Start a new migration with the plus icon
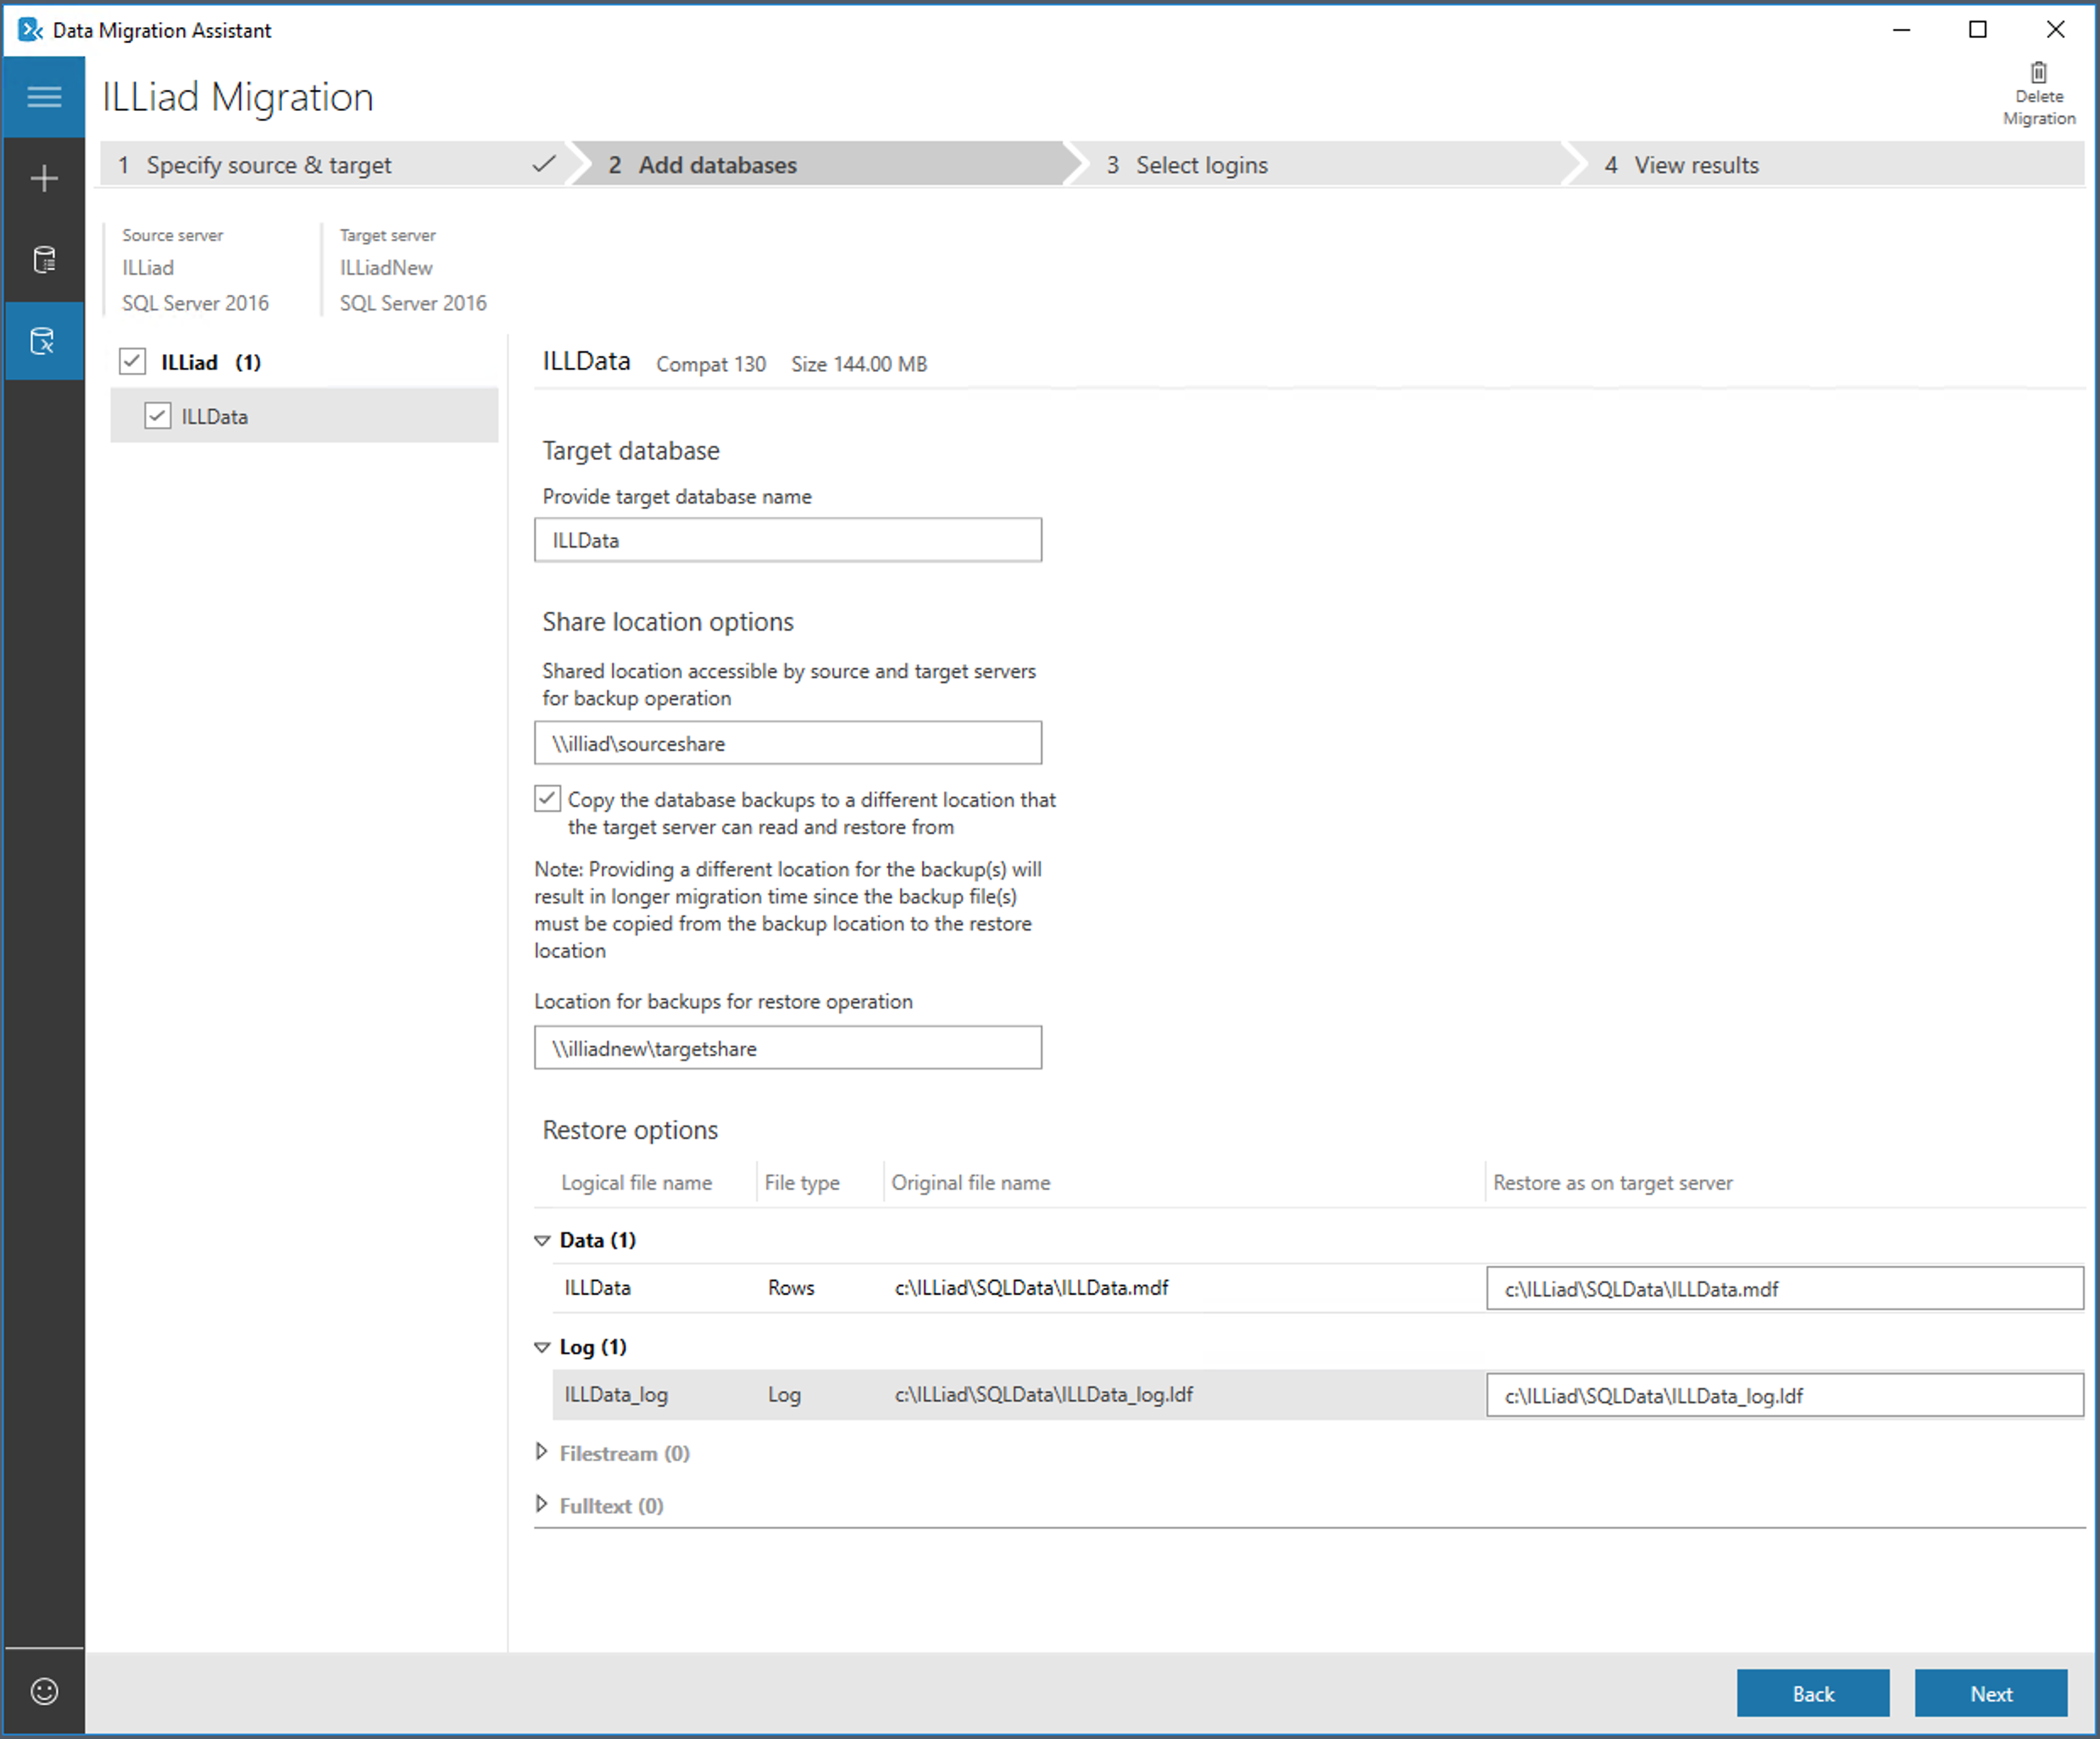 pyautogui.click(x=43, y=178)
